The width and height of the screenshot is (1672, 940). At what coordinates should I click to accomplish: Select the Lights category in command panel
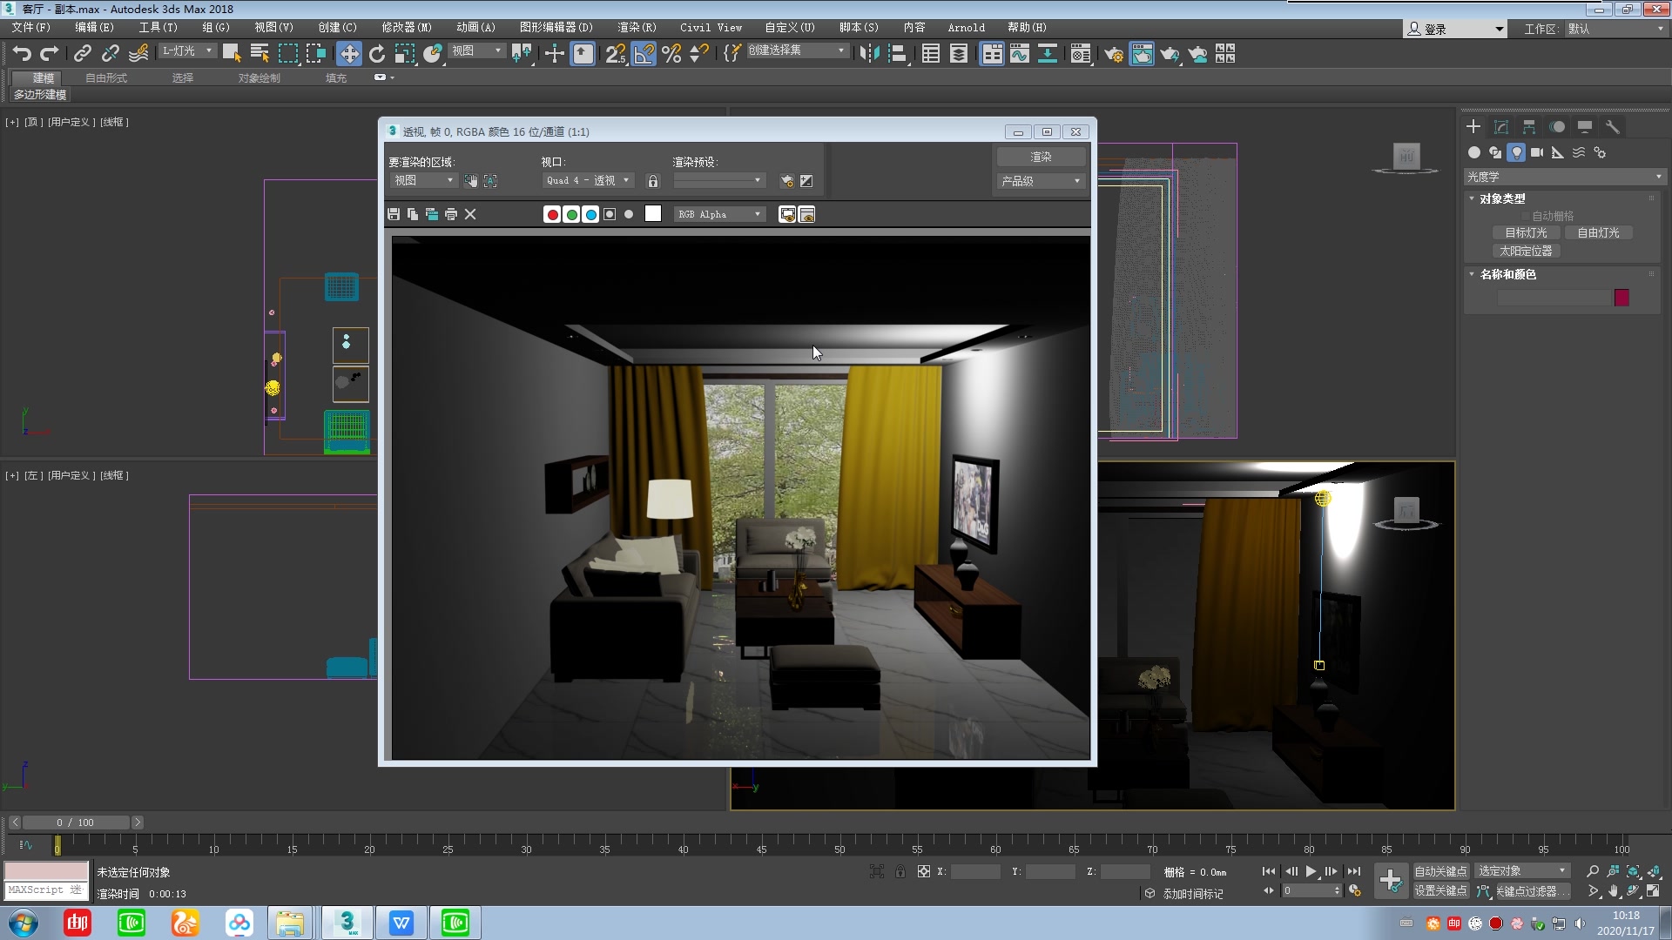[1517, 152]
